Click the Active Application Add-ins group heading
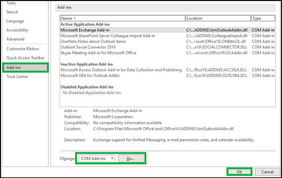 coord(85,24)
